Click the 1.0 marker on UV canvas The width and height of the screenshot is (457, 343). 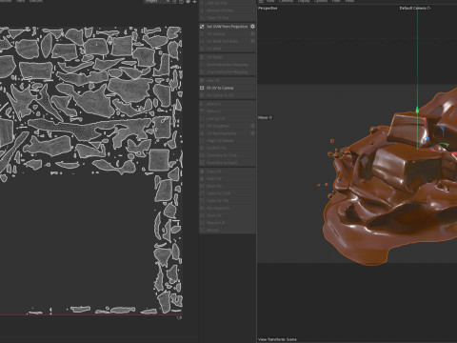click(179, 317)
